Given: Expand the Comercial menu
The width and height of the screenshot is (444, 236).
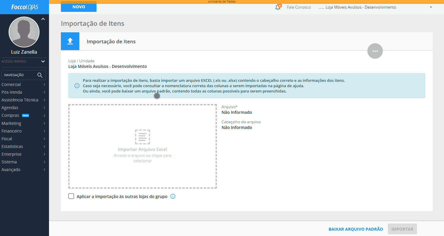Looking at the screenshot, I should (24, 84).
